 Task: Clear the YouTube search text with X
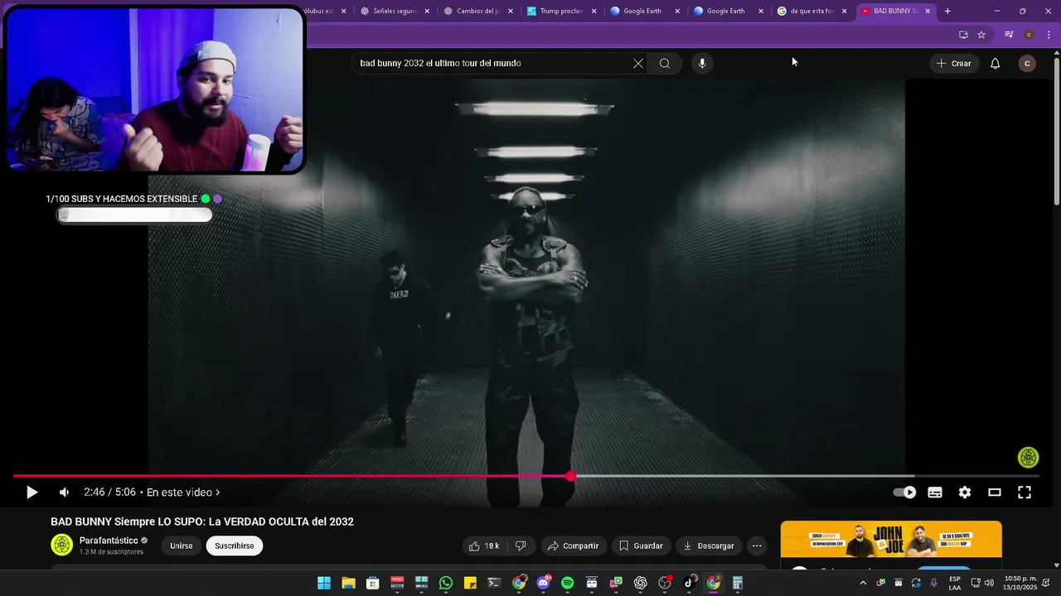[x=638, y=64]
